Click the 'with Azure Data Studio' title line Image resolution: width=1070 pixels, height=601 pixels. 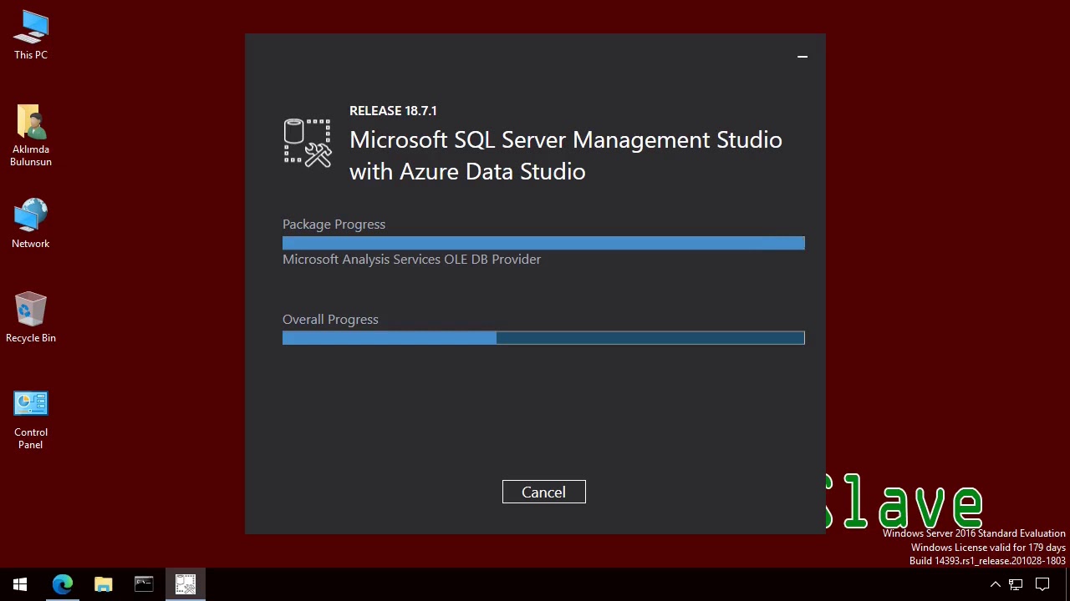point(467,172)
